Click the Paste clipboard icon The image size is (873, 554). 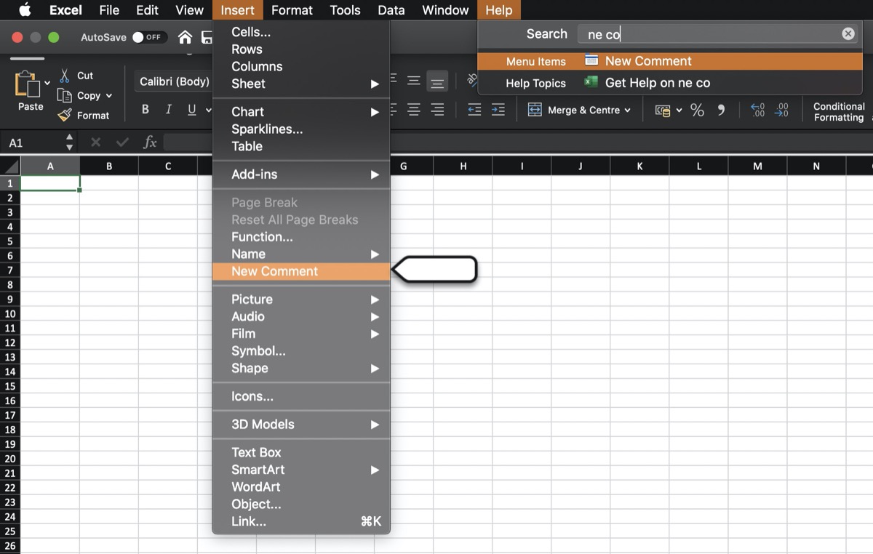pyautogui.click(x=28, y=84)
